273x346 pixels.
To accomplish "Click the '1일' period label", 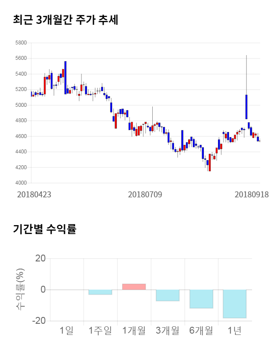I will [x=67, y=330].
